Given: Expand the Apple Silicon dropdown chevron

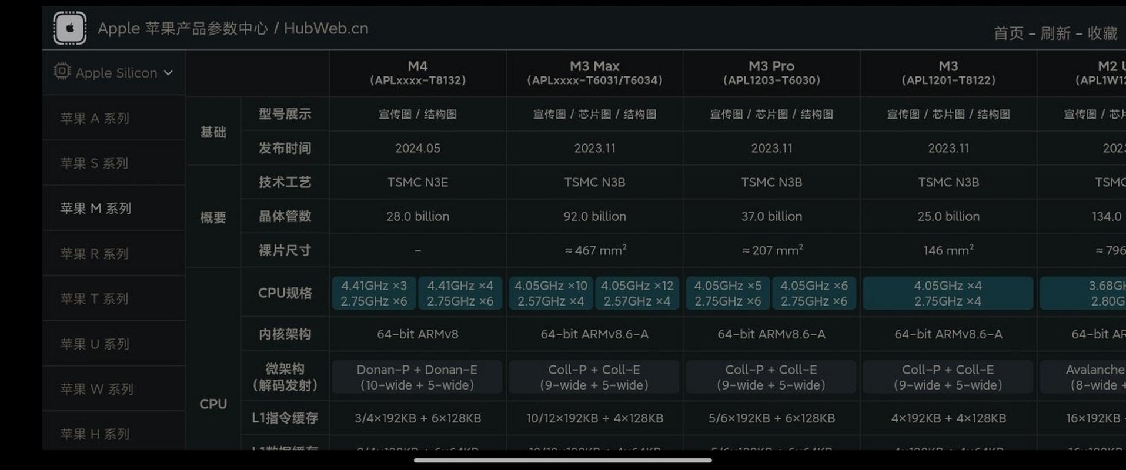Looking at the screenshot, I should (x=169, y=73).
